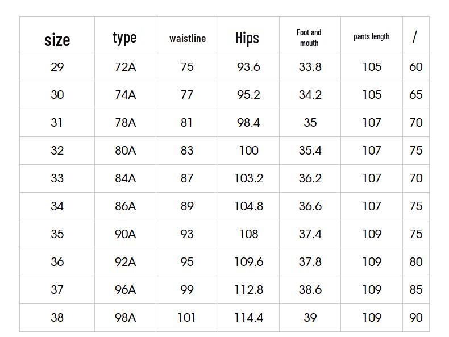Click the "size" column header

pos(57,39)
